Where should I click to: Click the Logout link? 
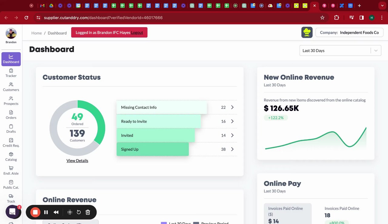click(137, 32)
